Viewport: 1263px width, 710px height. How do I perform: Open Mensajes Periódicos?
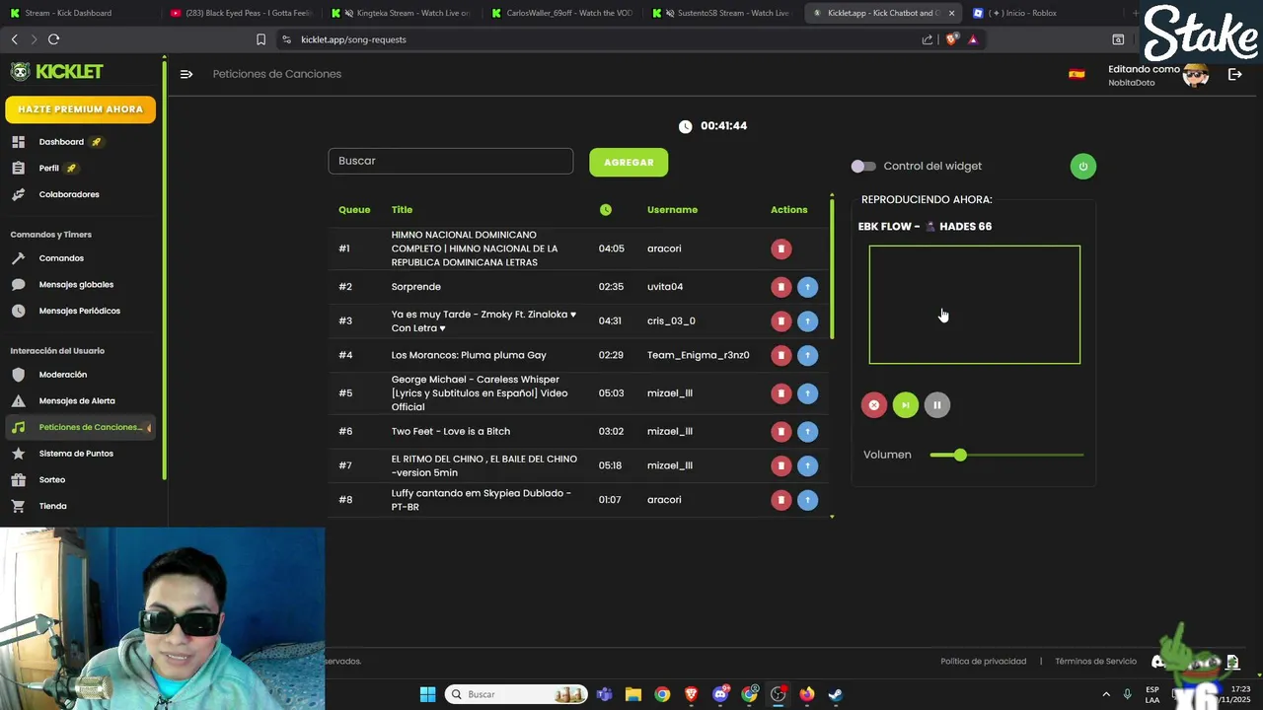click(x=79, y=311)
